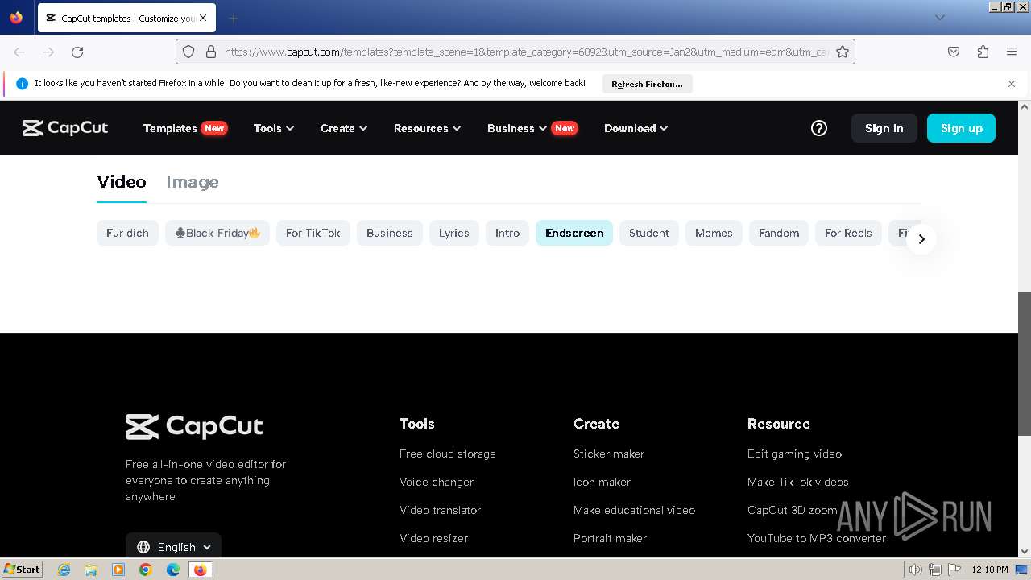Select the Lyrics category
The height and width of the screenshot is (580, 1031).
(454, 233)
